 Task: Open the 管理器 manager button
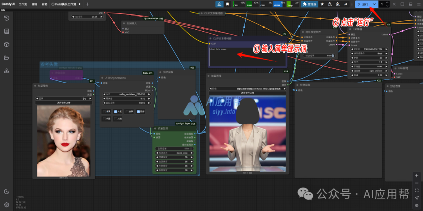coord(309,4)
